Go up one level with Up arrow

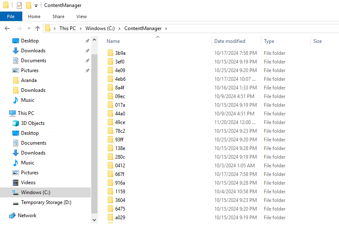pos(38,28)
